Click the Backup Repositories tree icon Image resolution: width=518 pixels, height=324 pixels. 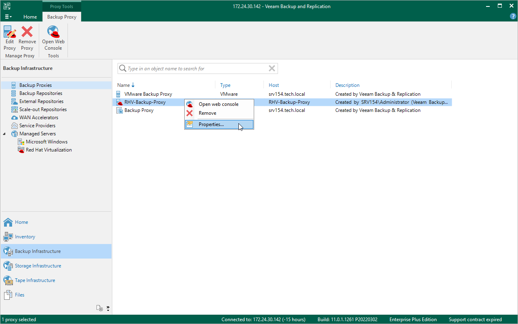[x=14, y=93]
